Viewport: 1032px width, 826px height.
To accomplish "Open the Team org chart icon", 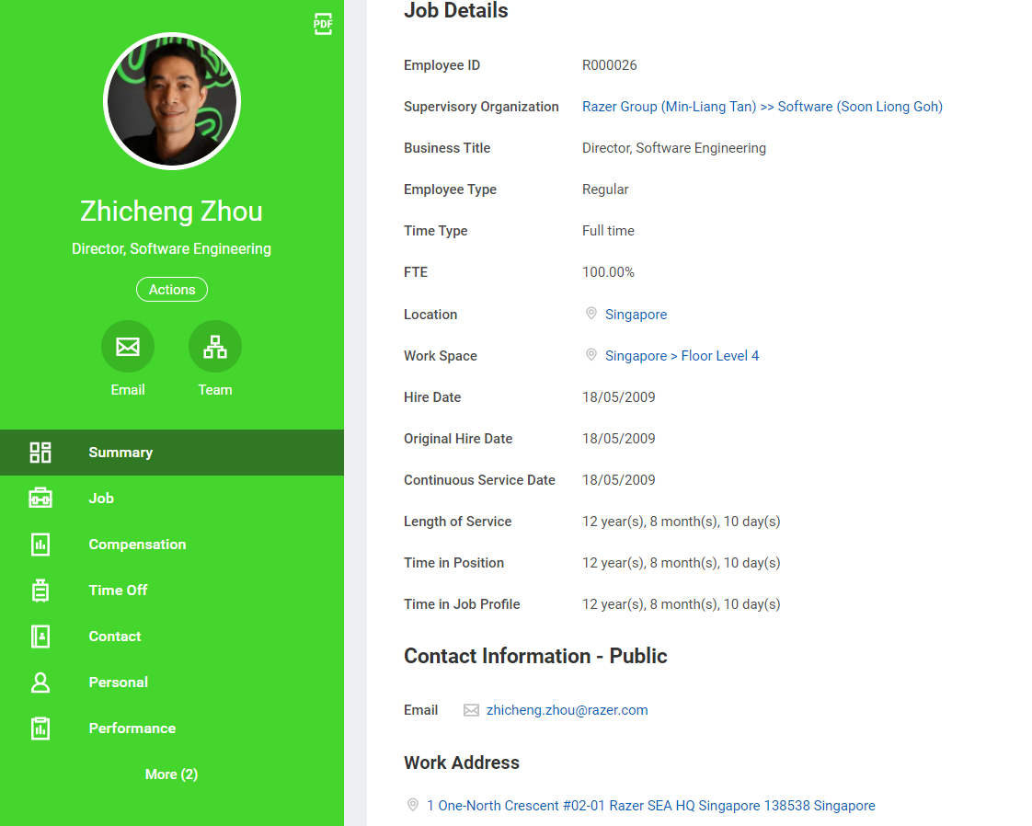I will click(x=215, y=346).
